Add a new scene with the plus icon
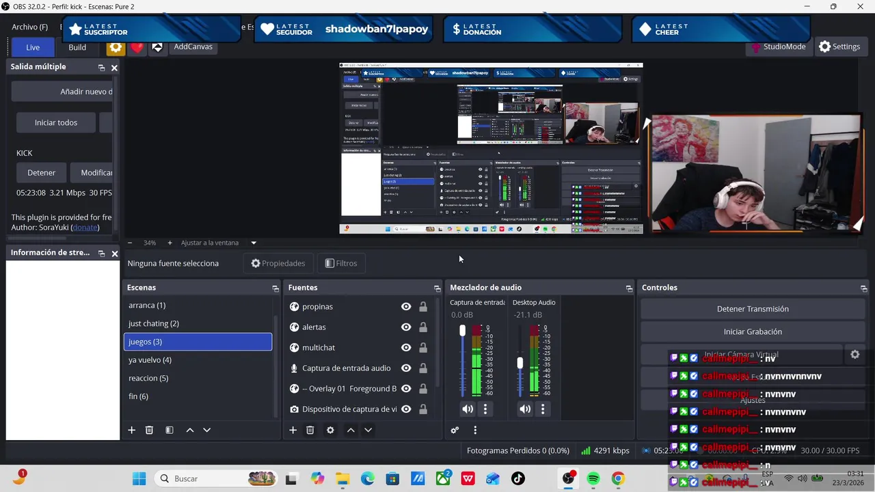The height and width of the screenshot is (492, 875). pos(132,430)
